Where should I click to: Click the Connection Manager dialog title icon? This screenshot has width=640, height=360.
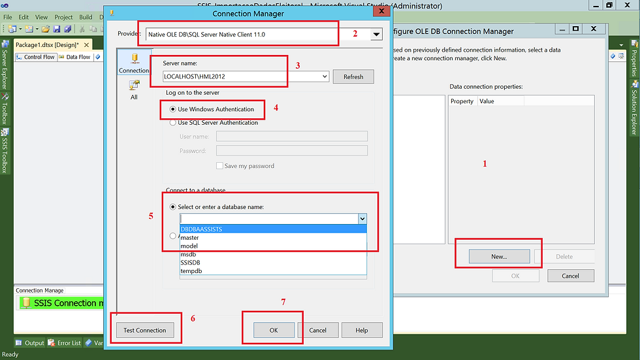click(112, 13)
